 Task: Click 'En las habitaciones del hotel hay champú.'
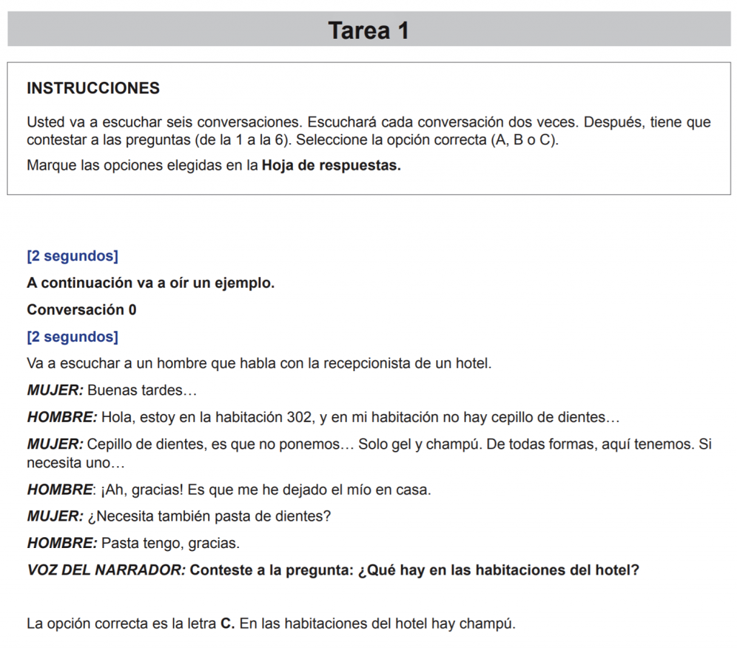[x=377, y=624]
